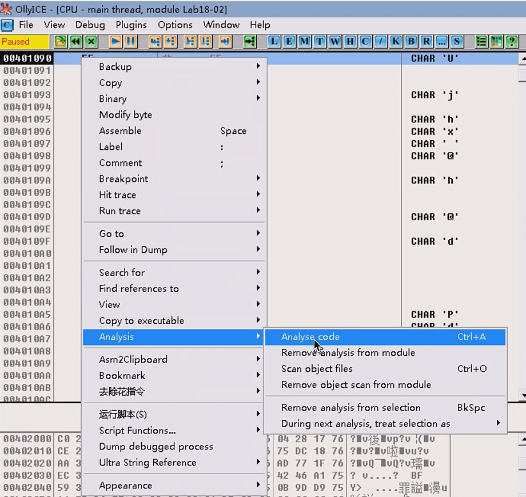The image size is (526, 497).
Task: Open Run trace with ellipsis button
Action: [x=441, y=42]
